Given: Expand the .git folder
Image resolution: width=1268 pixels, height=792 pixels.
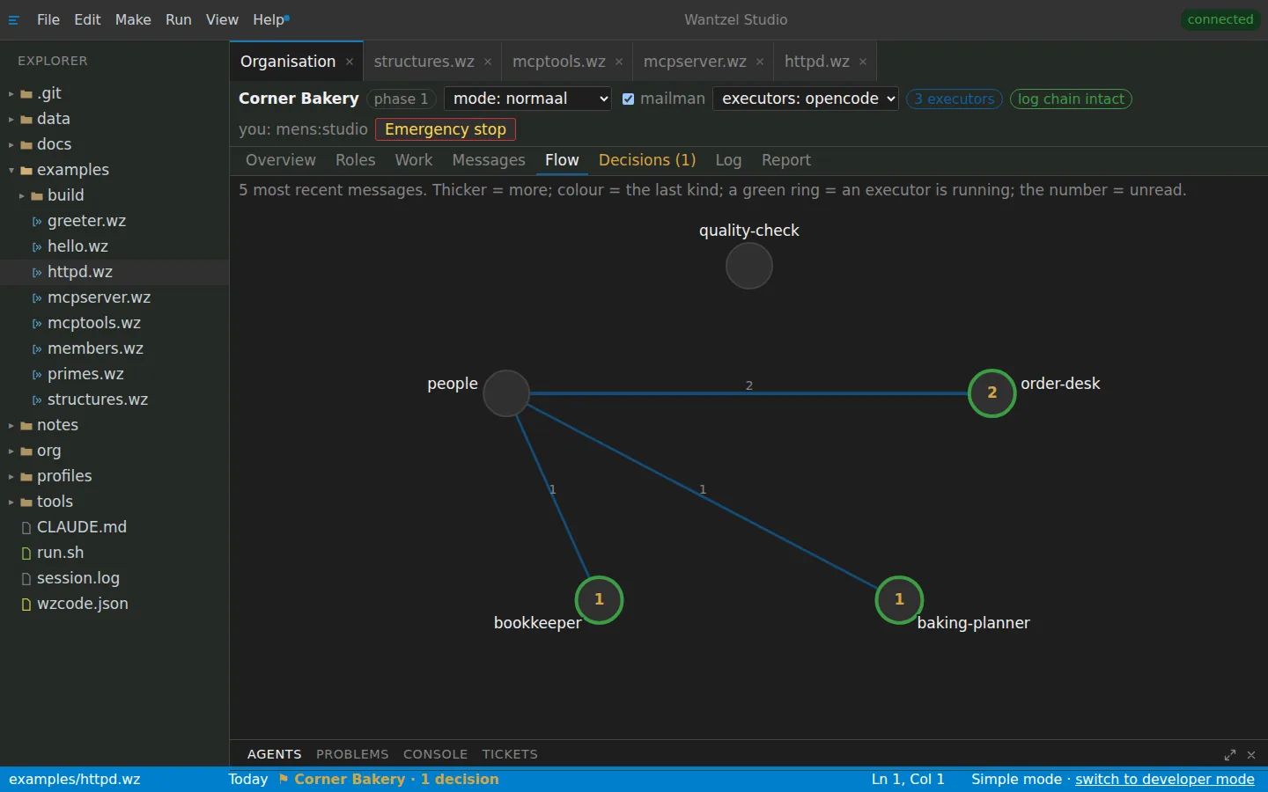Looking at the screenshot, I should click(11, 94).
